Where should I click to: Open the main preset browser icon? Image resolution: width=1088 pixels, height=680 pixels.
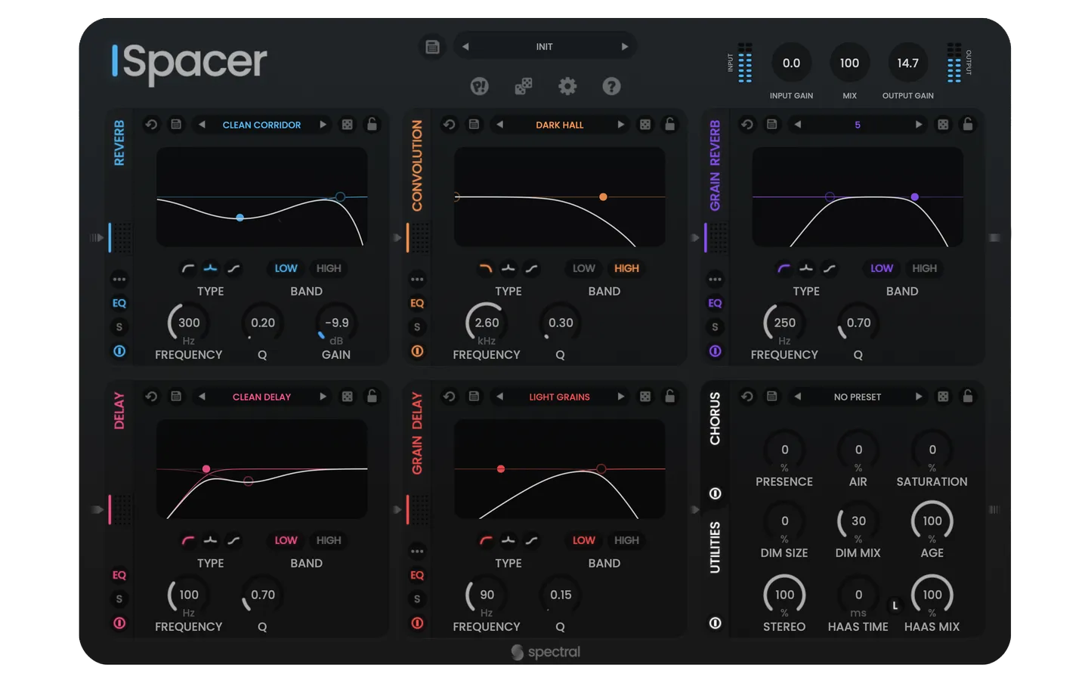tap(432, 47)
